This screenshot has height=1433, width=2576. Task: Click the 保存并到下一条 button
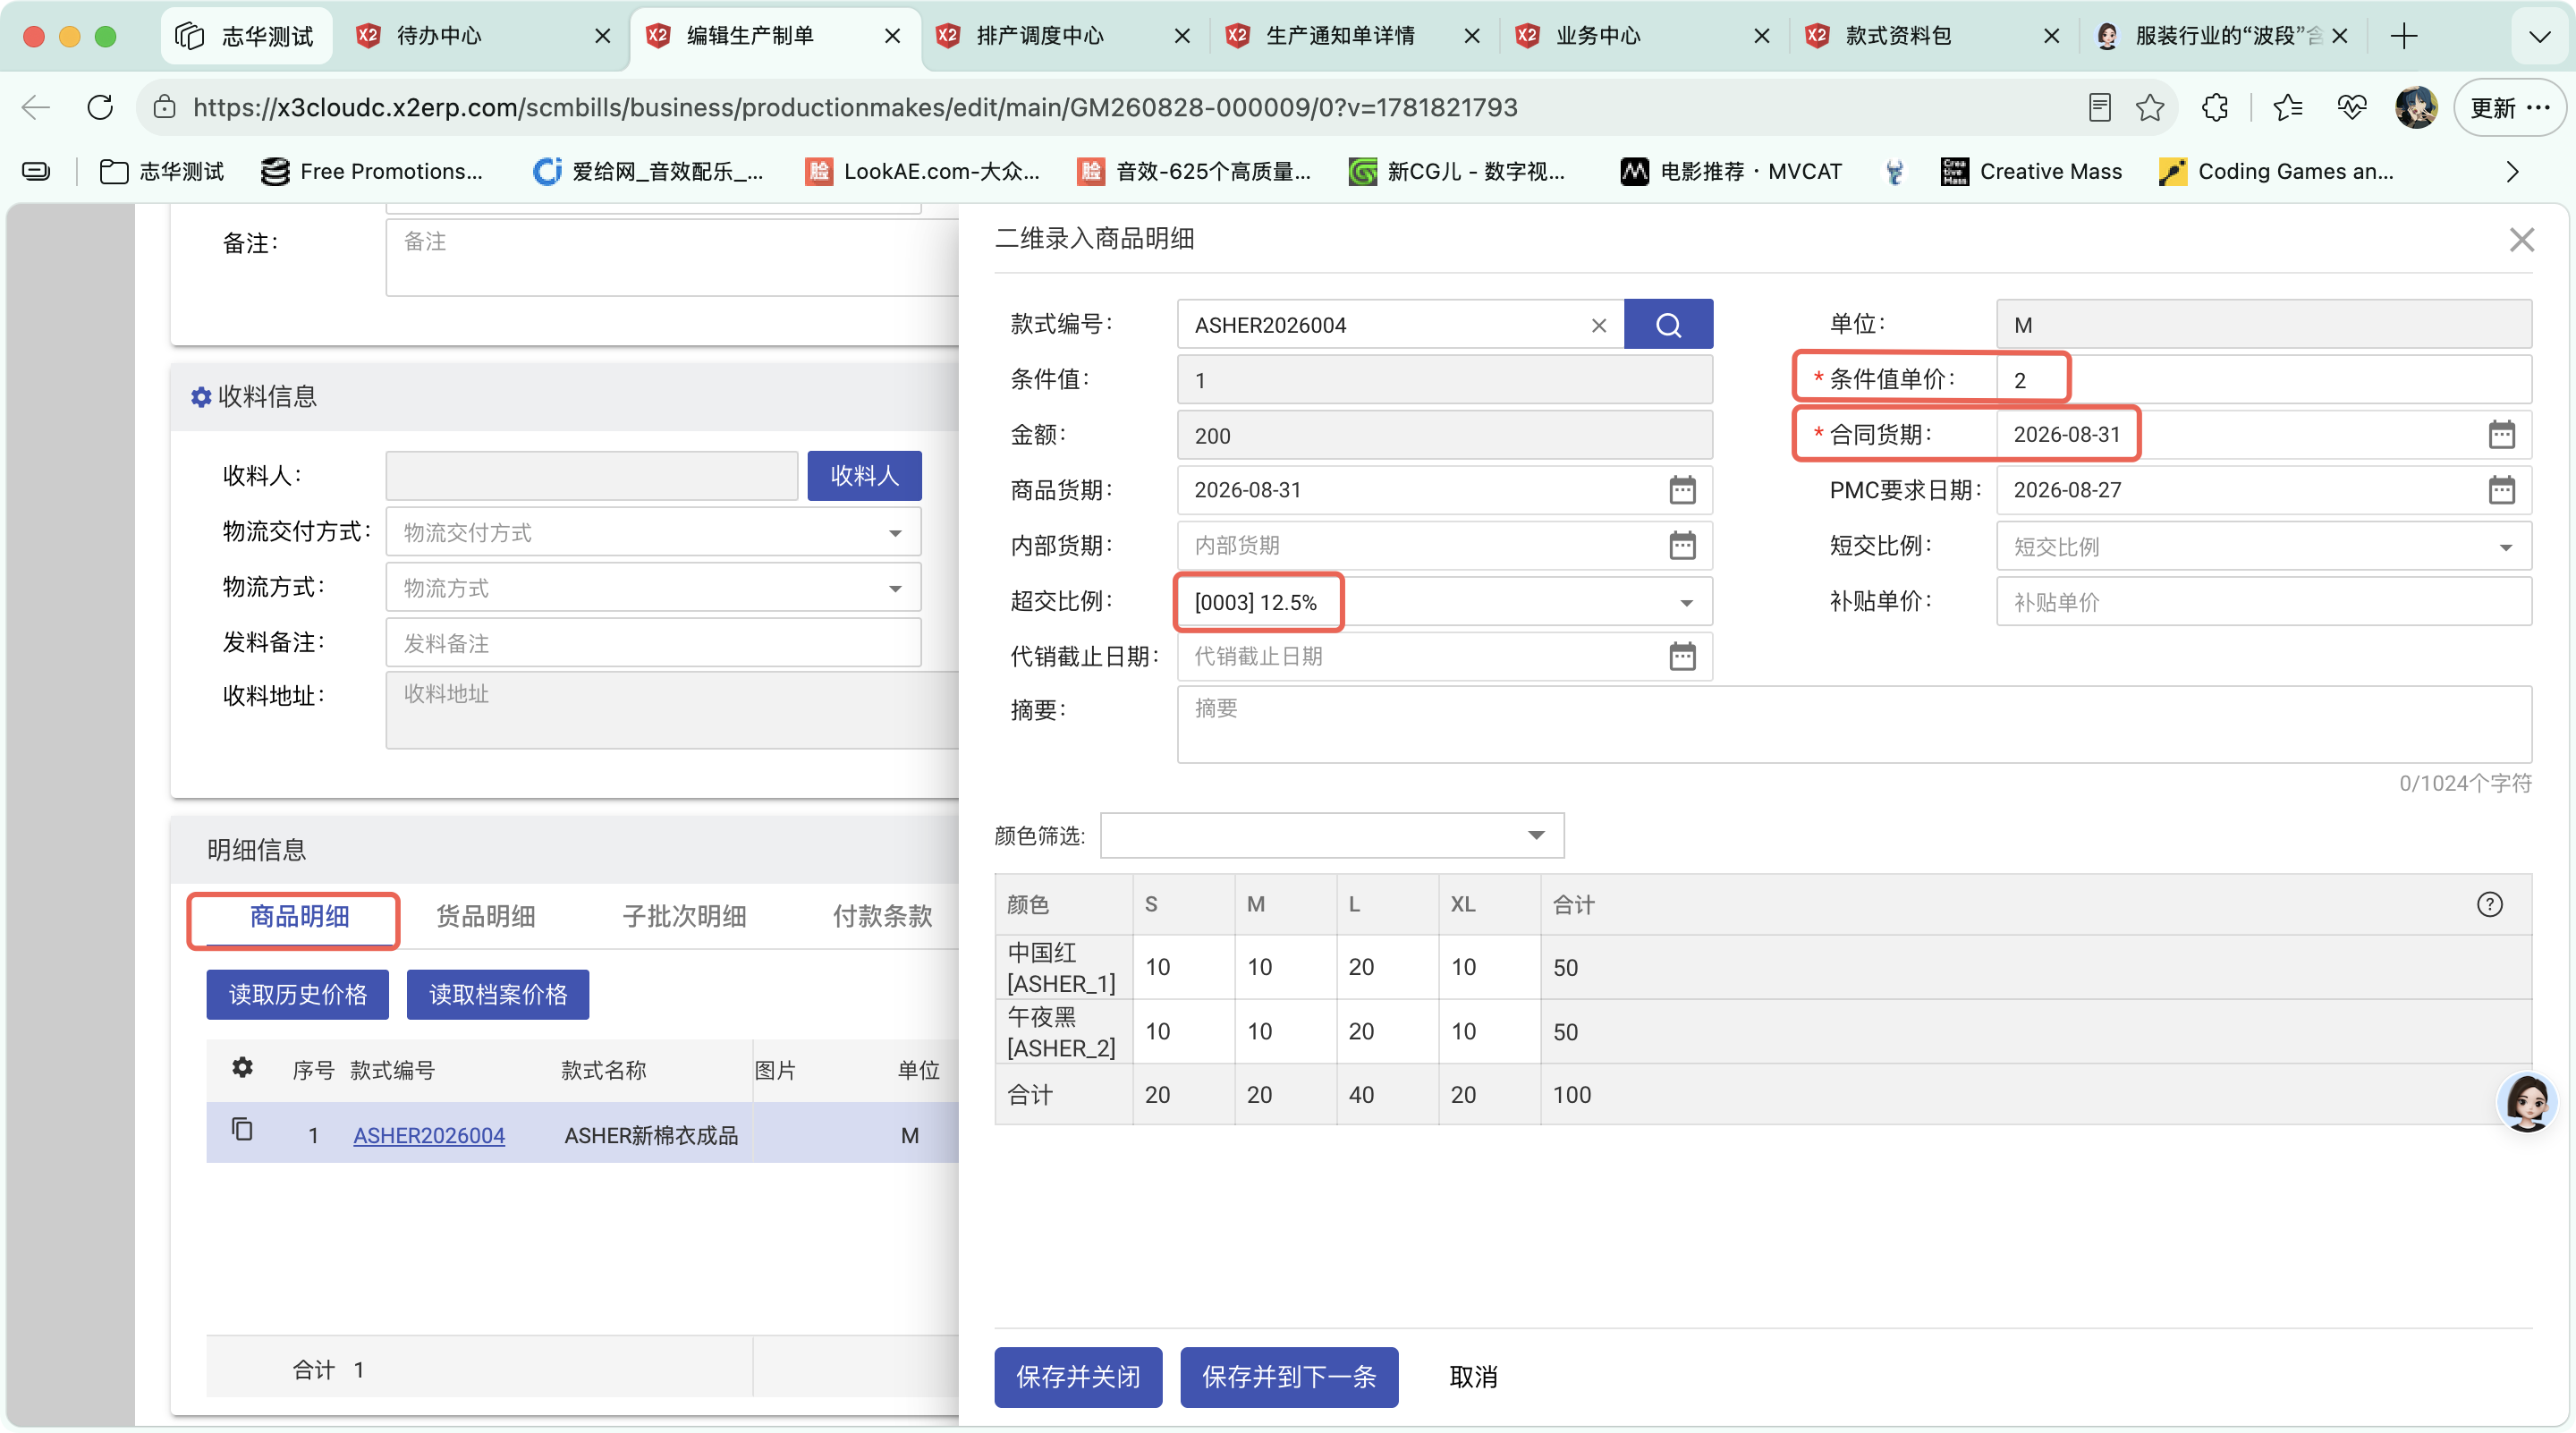[x=1289, y=1377]
